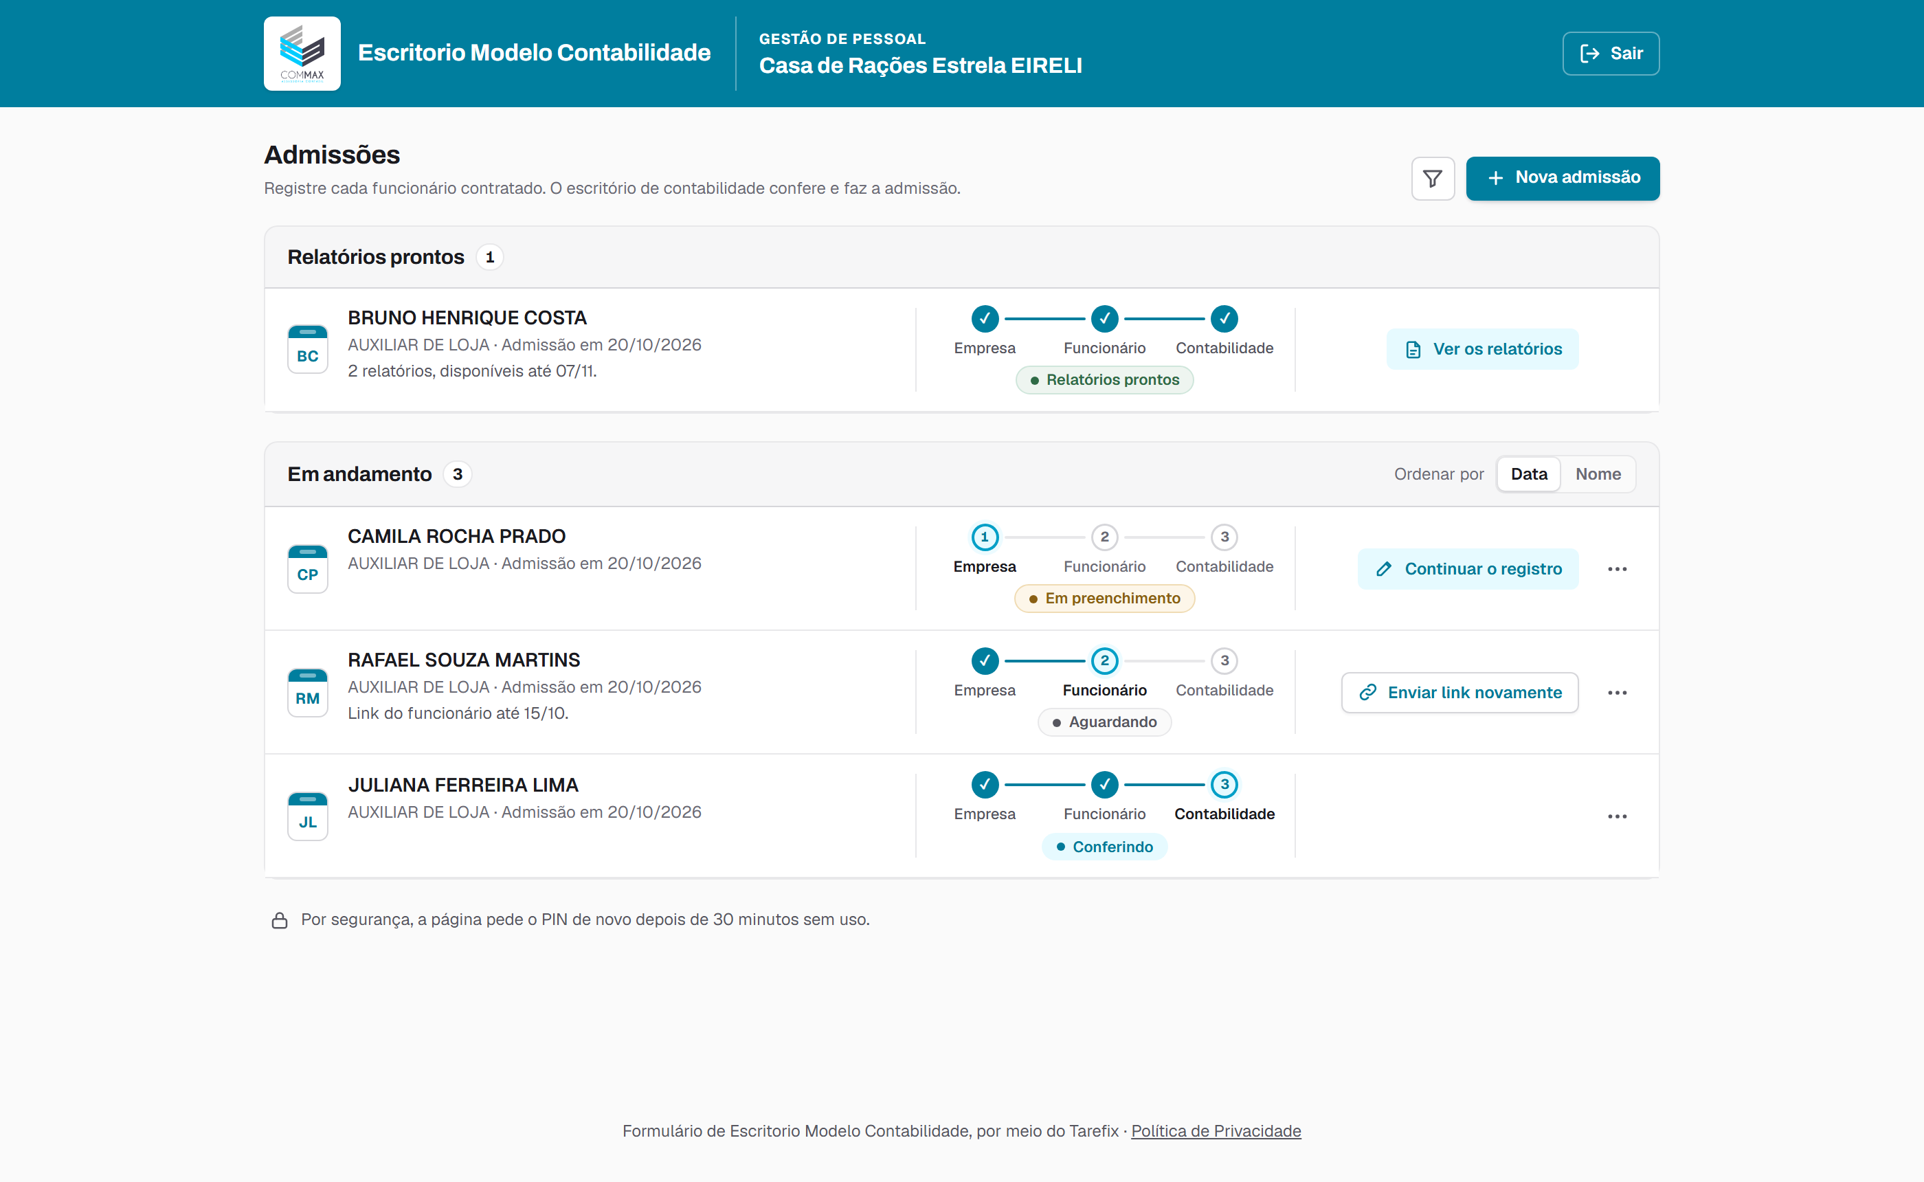The image size is (1924, 1182).
Task: Click the name BRUNO HENRIQUE COSTA
Action: pos(467,318)
